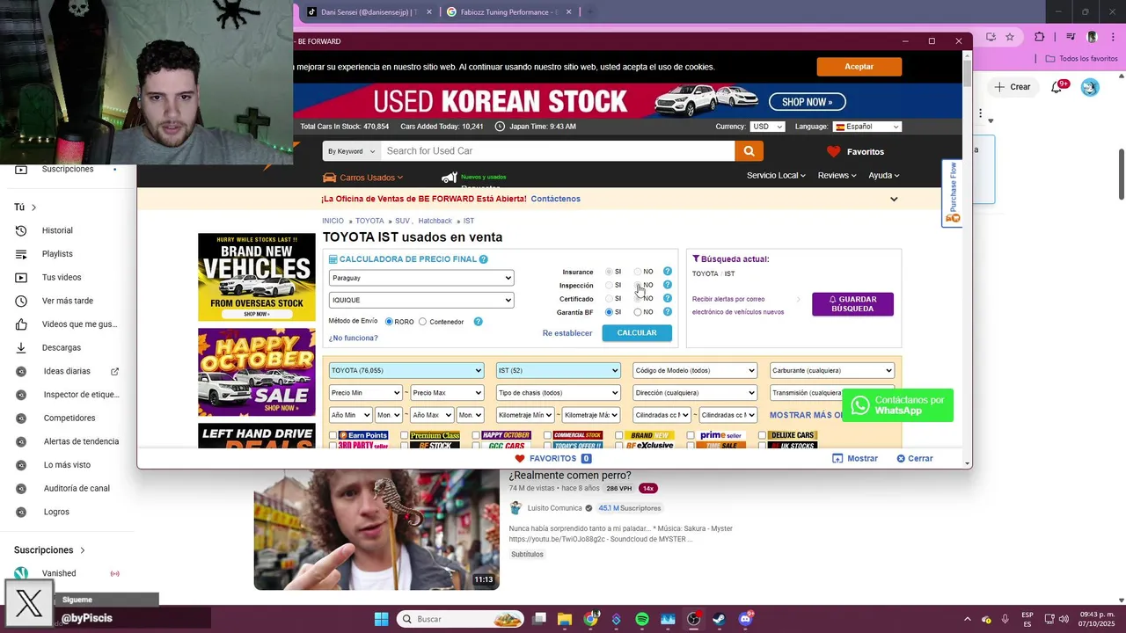Screen dimensions: 1126x633
Task: Select the Contenedor shipping method
Action: click(x=423, y=322)
